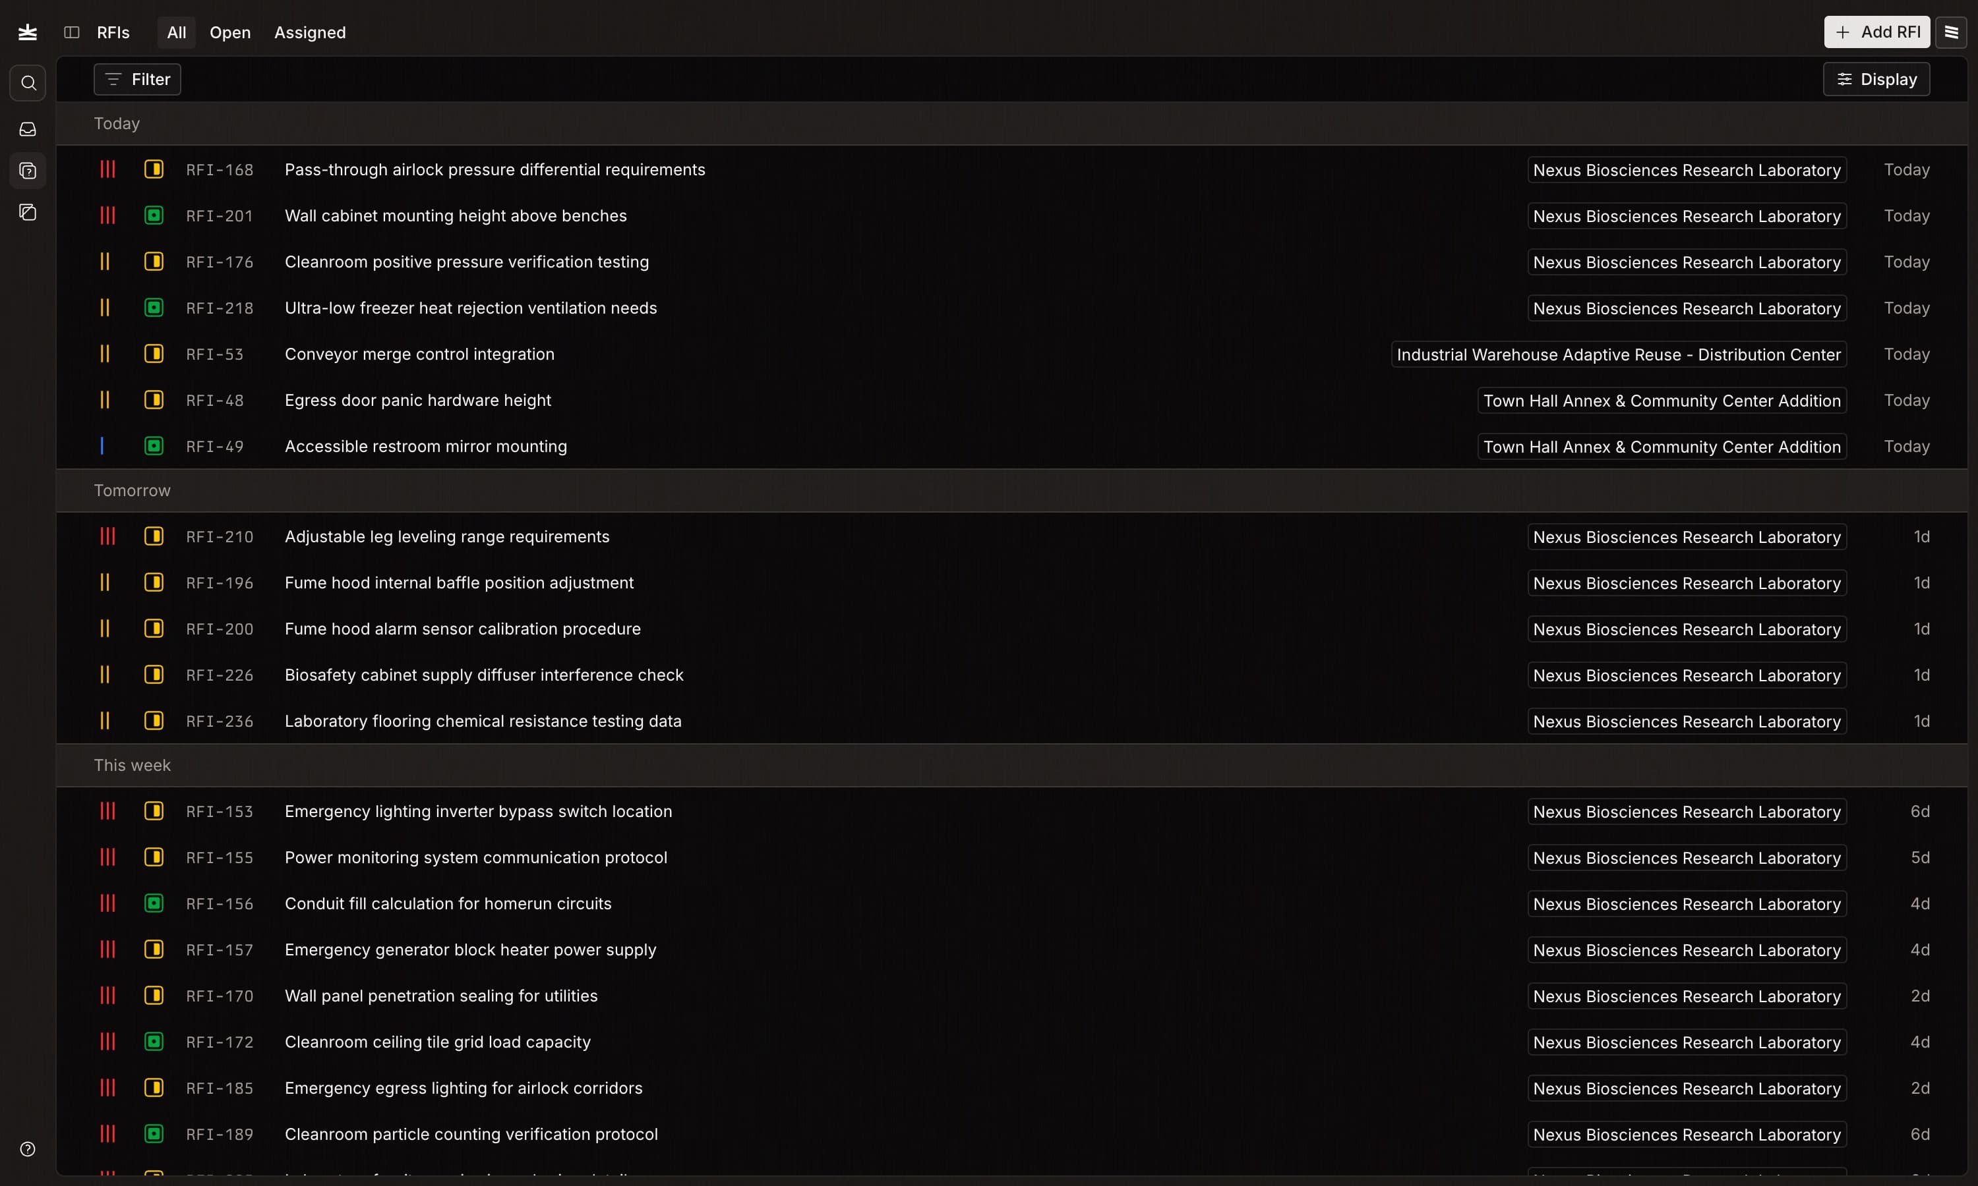This screenshot has width=1978, height=1186.
Task: Toggle the sidebar using the panel icon beside RFIs
Action: point(72,32)
